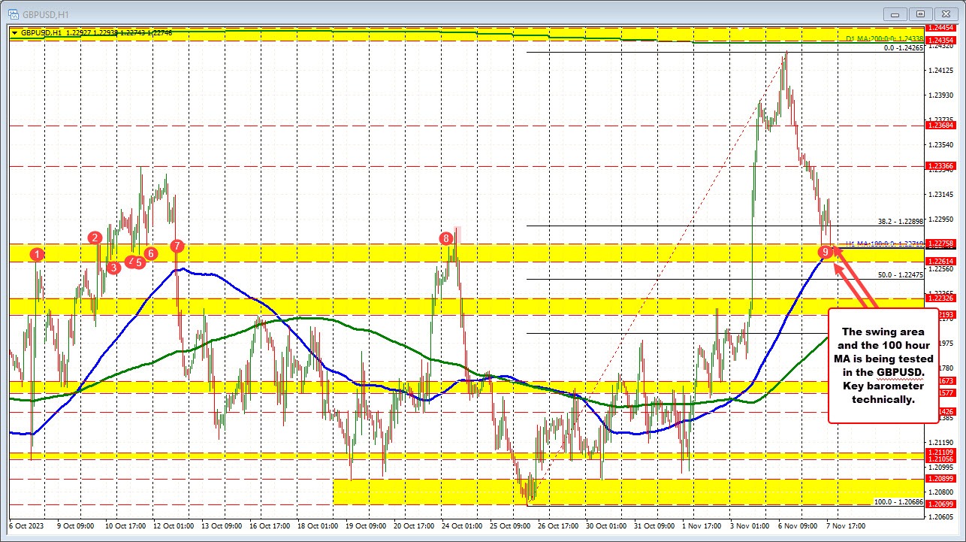Click the annotation box about the swing area
Screen dimensions: 966x542
(x=883, y=368)
